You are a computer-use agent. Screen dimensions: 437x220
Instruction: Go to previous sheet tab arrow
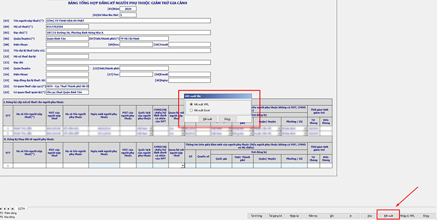(5, 208)
